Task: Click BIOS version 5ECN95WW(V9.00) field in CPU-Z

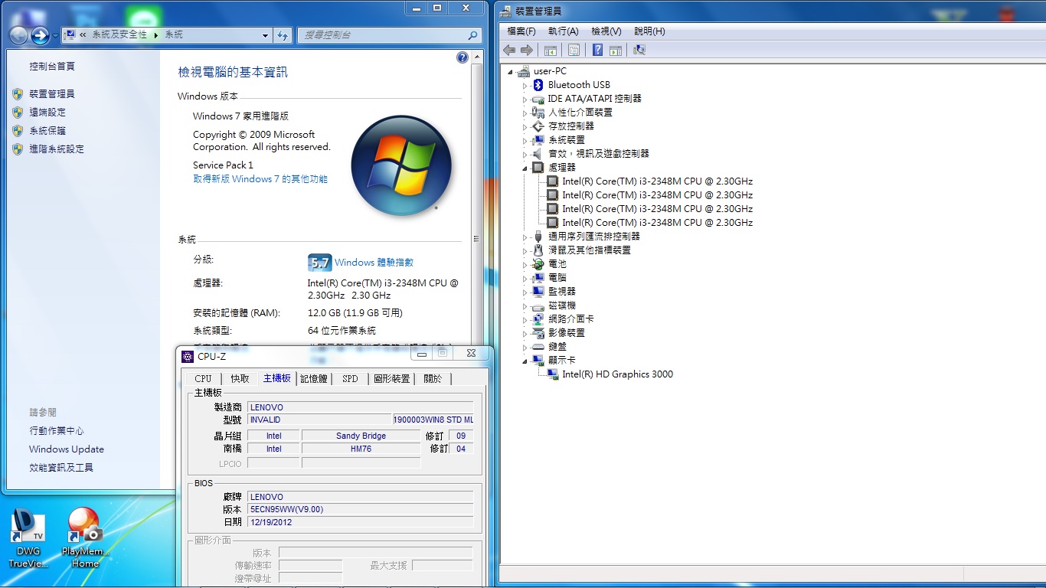Action: tap(361, 509)
